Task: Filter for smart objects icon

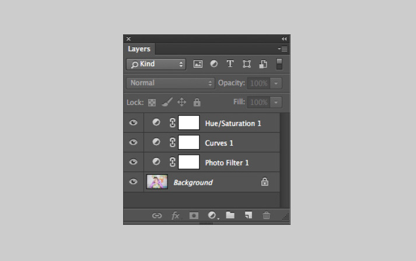Action: coord(263,64)
